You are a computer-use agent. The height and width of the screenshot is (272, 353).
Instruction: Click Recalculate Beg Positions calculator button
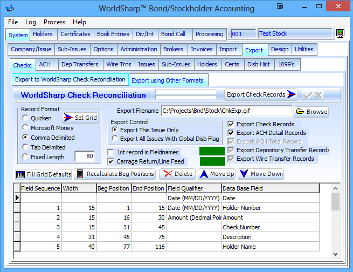coord(115,174)
